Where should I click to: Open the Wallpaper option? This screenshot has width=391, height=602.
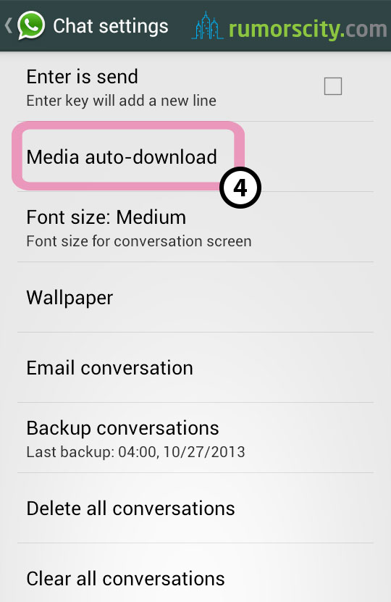195,297
